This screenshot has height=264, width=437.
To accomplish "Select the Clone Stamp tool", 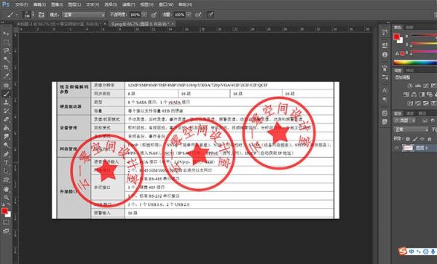I will click(6, 103).
